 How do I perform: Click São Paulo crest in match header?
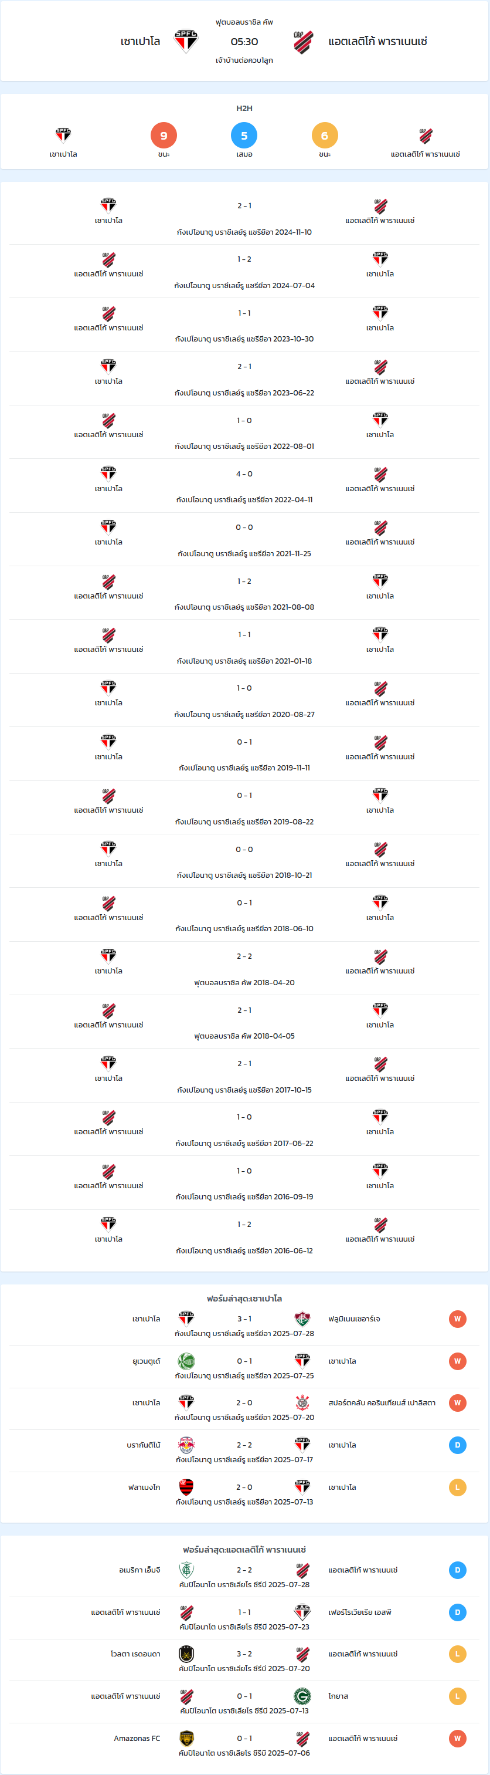point(186,41)
